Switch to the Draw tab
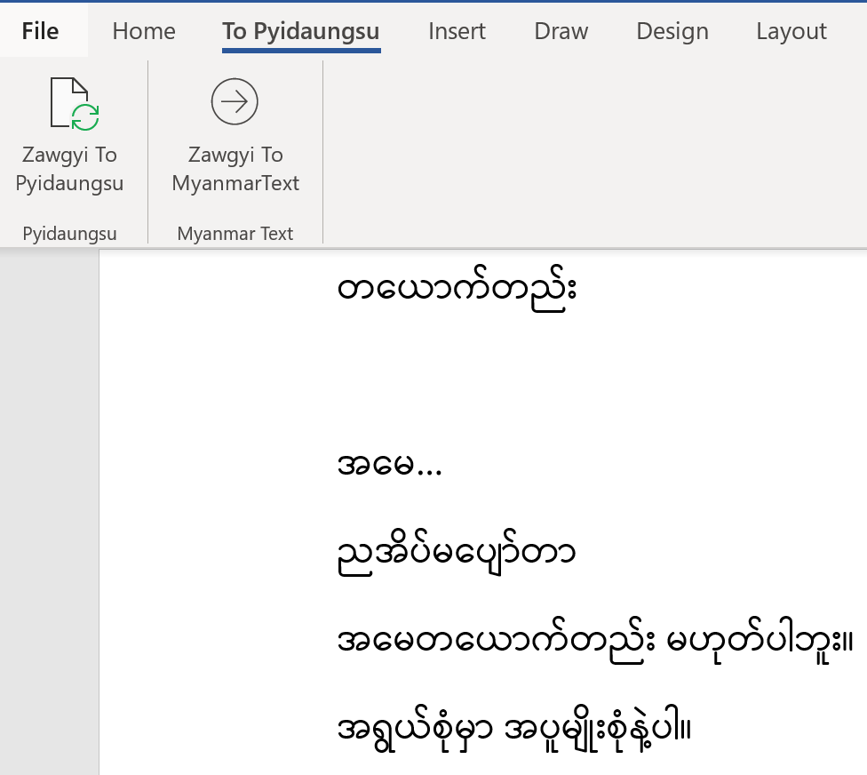 point(561,29)
